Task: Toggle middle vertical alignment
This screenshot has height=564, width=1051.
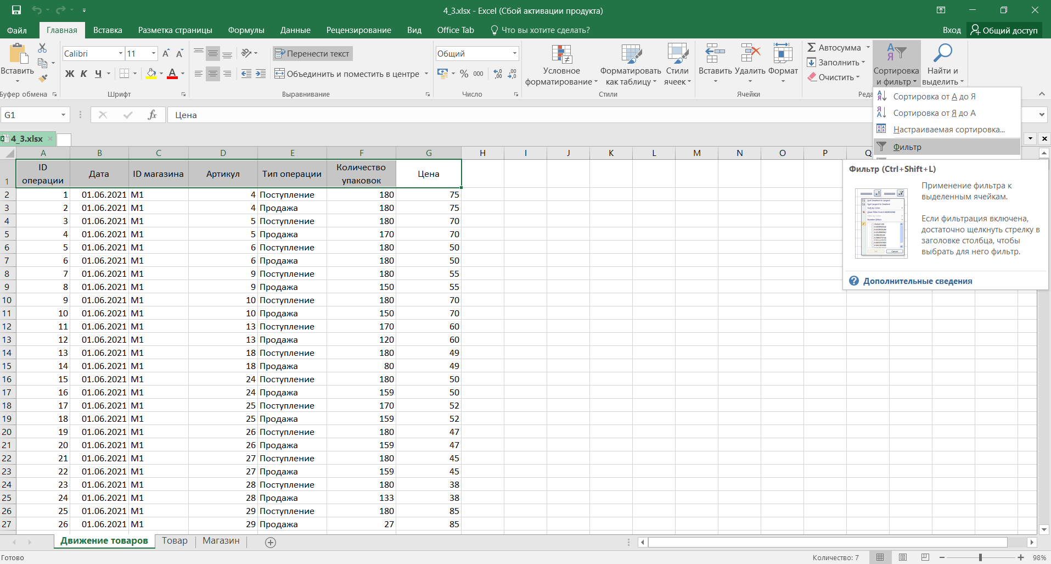Action: tap(213, 53)
